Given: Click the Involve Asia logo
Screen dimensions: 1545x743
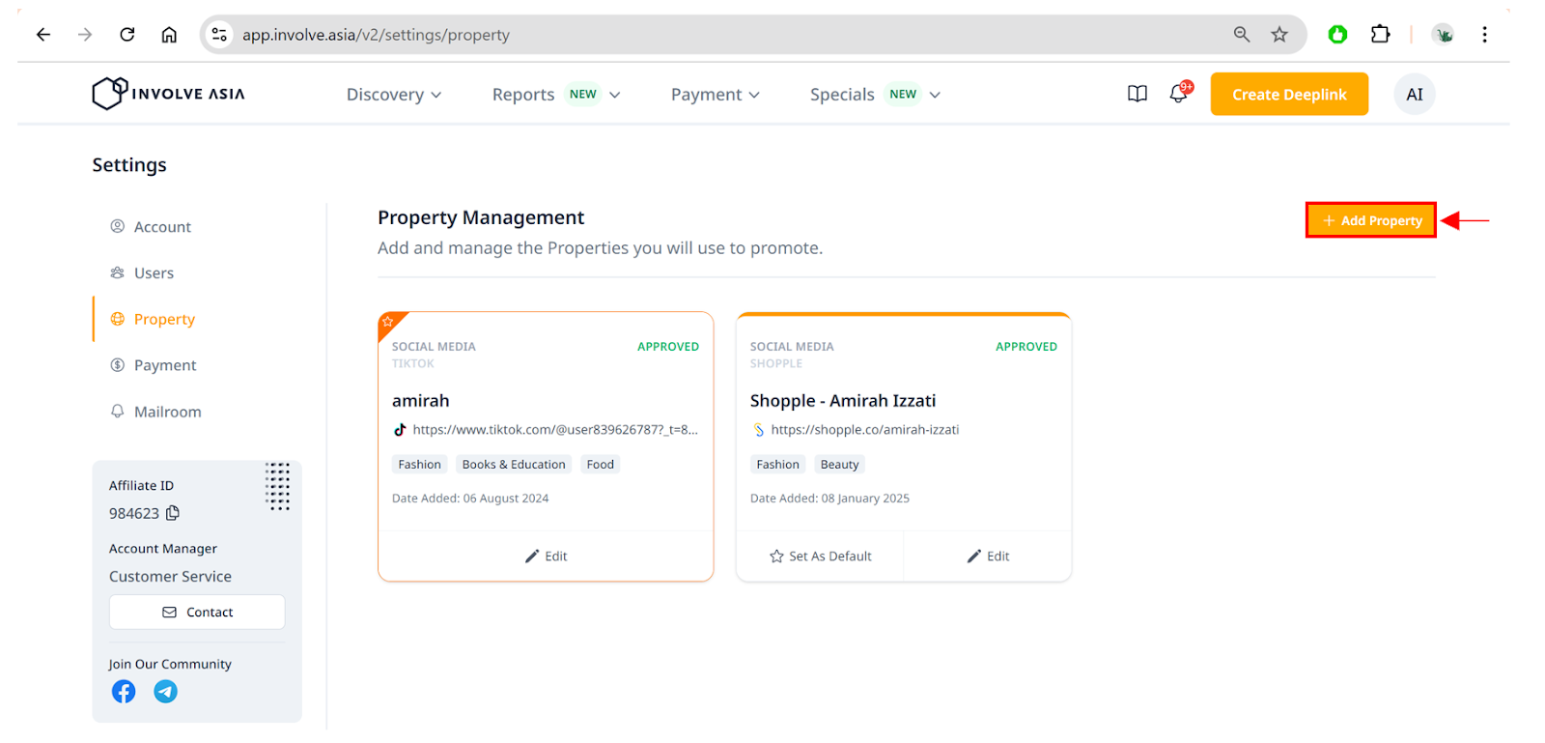Looking at the screenshot, I should coord(169,94).
